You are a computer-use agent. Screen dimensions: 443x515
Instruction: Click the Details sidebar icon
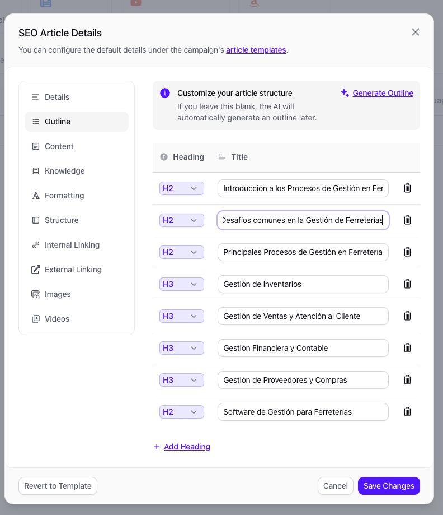[36, 97]
